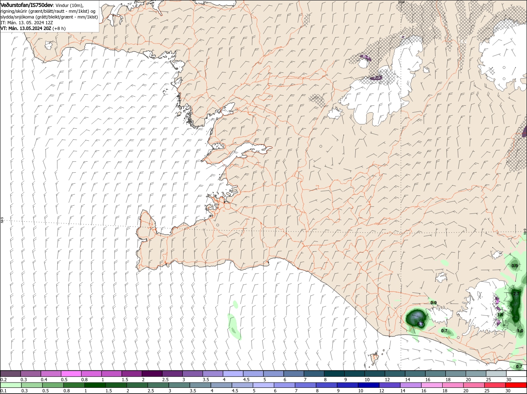Click the '0.7' value above the '30' legend labels

click(519, 366)
